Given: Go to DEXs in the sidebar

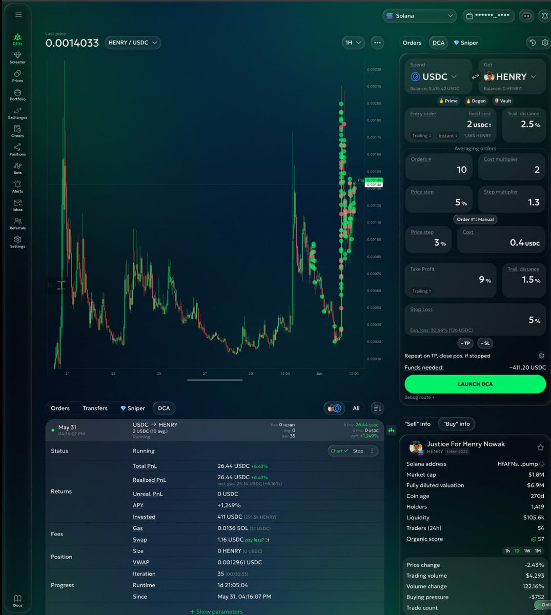Looking at the screenshot, I should coord(17,39).
